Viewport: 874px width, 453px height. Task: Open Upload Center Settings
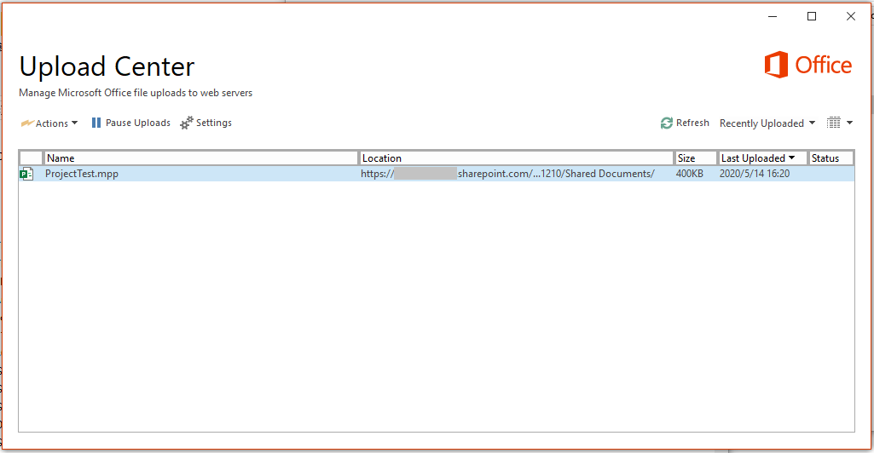tap(205, 123)
